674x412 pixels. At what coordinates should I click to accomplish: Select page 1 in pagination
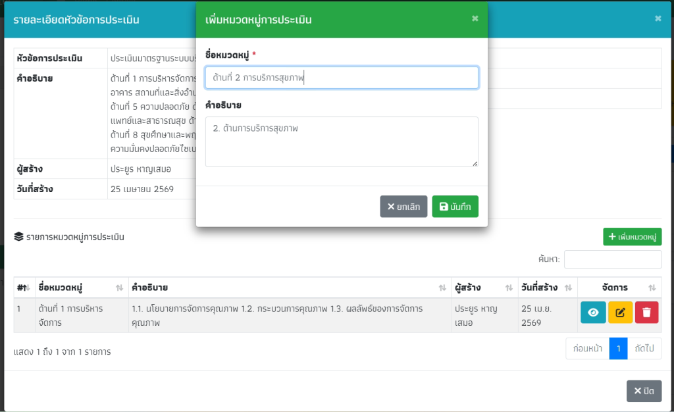point(618,349)
